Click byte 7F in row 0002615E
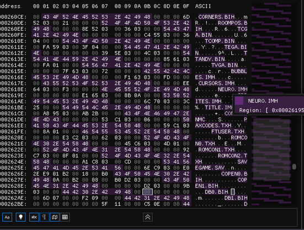 tap(66, 72)
